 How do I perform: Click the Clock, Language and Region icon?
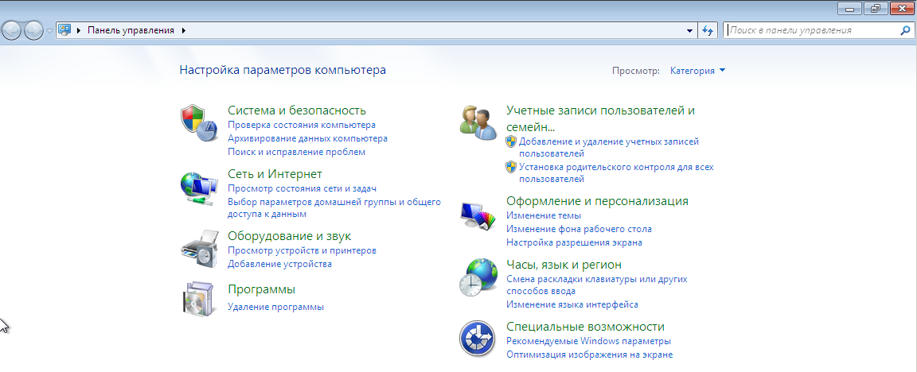coord(478,277)
